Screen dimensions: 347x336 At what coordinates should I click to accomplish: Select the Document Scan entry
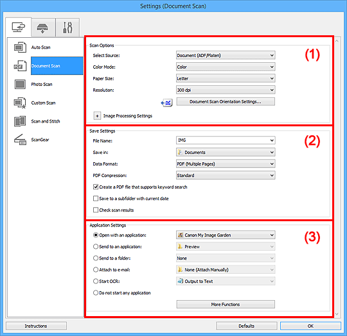[57, 66]
